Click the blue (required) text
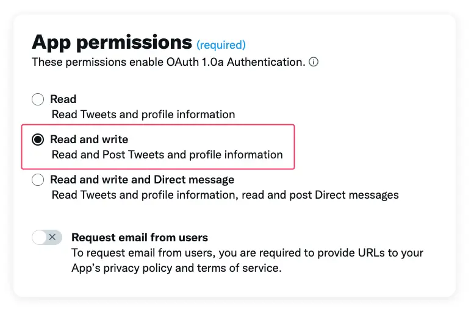The image size is (474, 312). pyautogui.click(x=221, y=44)
